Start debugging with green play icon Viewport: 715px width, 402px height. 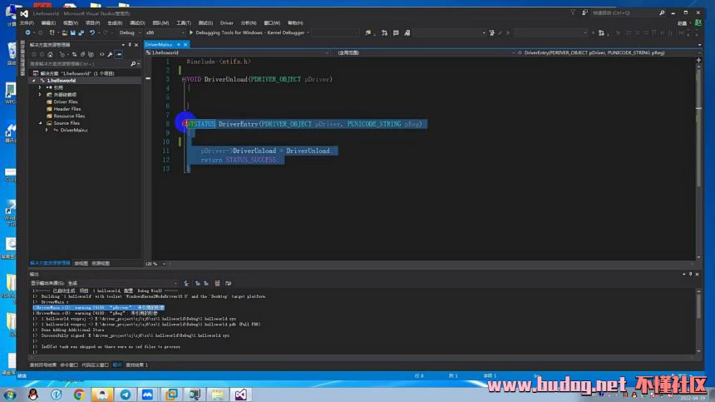pyautogui.click(x=191, y=32)
